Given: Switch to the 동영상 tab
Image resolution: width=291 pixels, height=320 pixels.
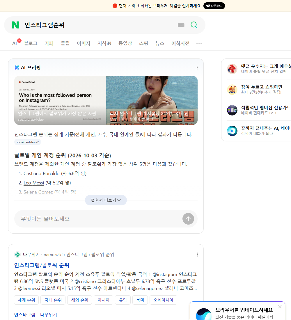Looking at the screenshot, I should tap(125, 43).
